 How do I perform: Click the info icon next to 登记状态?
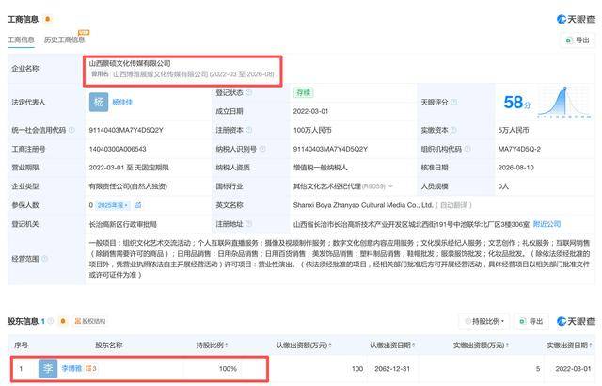coord(249,92)
